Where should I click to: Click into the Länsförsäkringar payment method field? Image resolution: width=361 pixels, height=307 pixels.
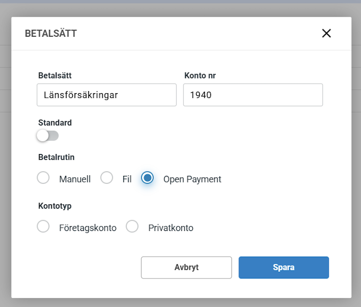tap(107, 95)
